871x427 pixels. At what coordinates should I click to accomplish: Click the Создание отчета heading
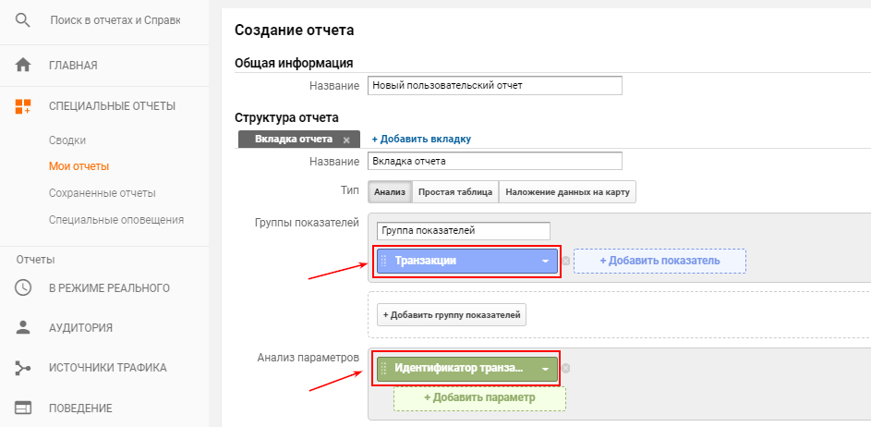pyautogui.click(x=295, y=30)
